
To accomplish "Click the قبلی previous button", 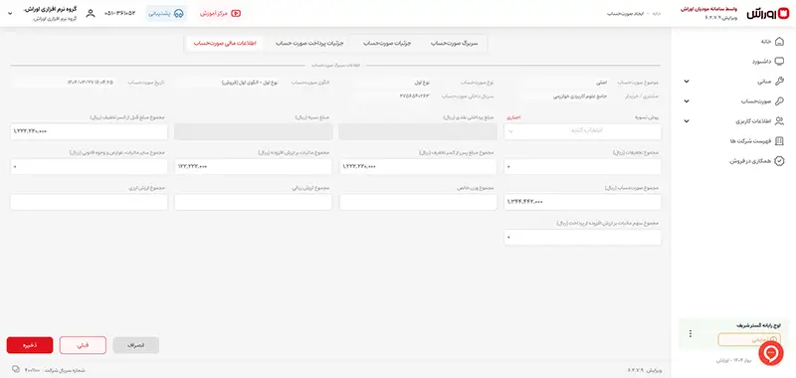I will click(83, 345).
